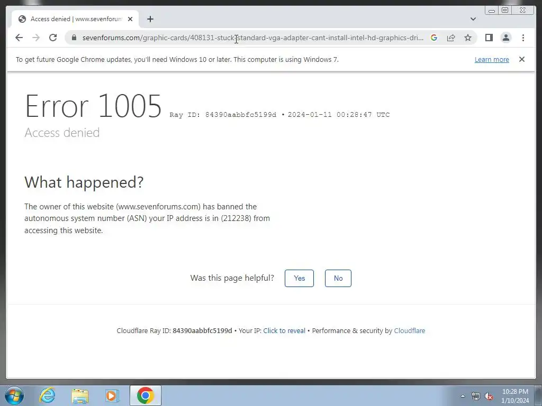The height and width of the screenshot is (406, 542).
Task: Open the Cloudflare link in footer
Action: pyautogui.click(x=410, y=331)
